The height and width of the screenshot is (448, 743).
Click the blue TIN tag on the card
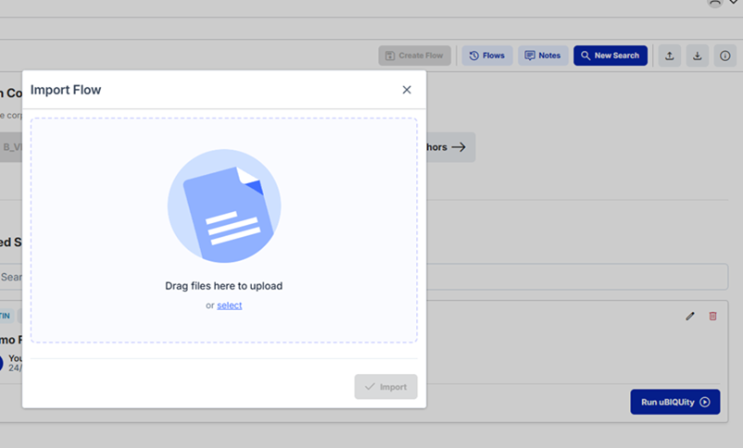[x=6, y=316]
